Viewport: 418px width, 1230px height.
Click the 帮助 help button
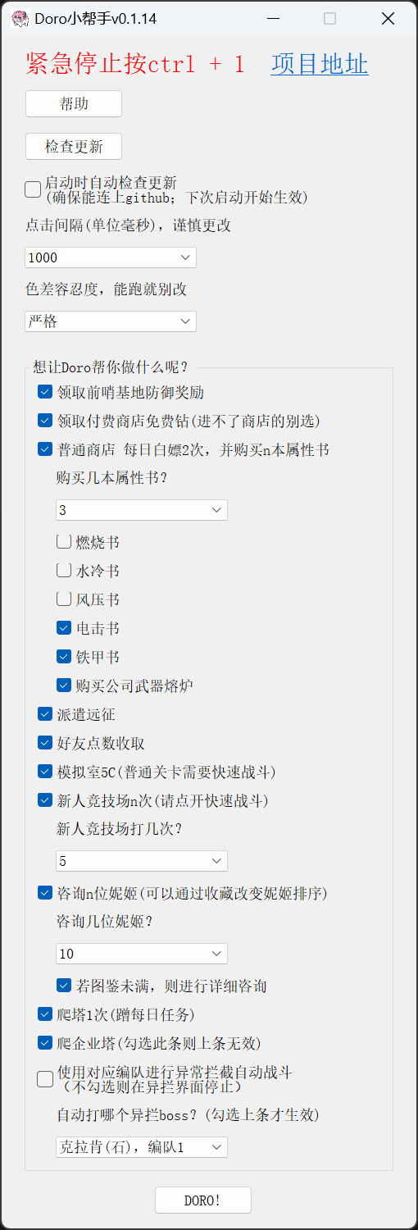pyautogui.click(x=74, y=104)
